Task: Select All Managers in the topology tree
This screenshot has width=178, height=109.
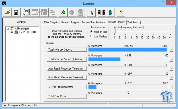Action: coord(22,29)
